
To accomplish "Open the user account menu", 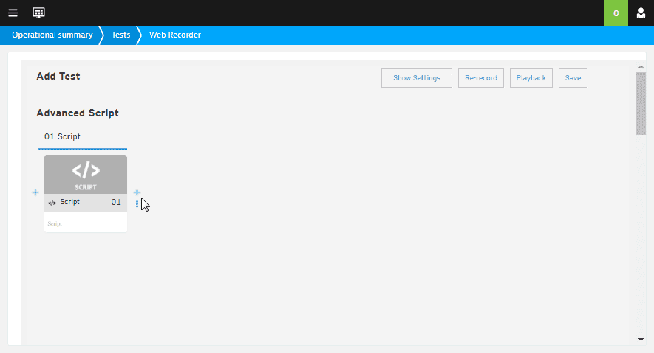I will point(641,13).
